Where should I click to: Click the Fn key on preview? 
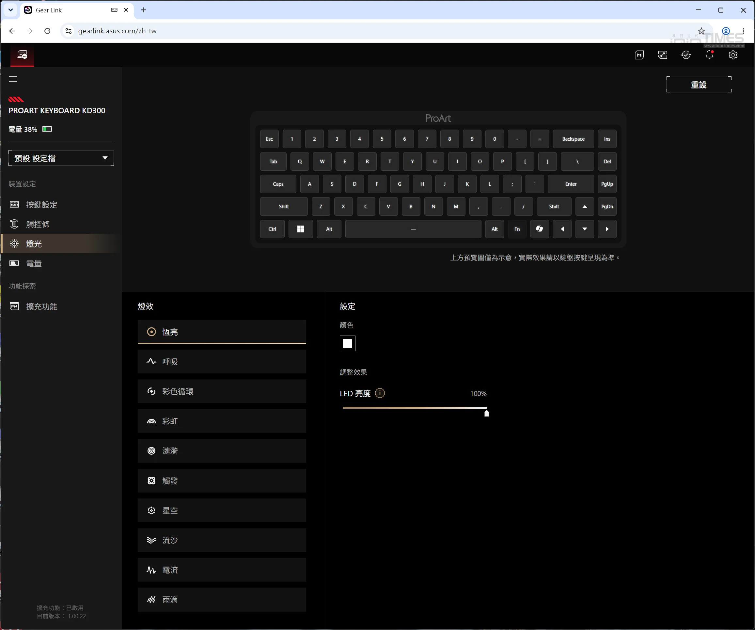517,229
